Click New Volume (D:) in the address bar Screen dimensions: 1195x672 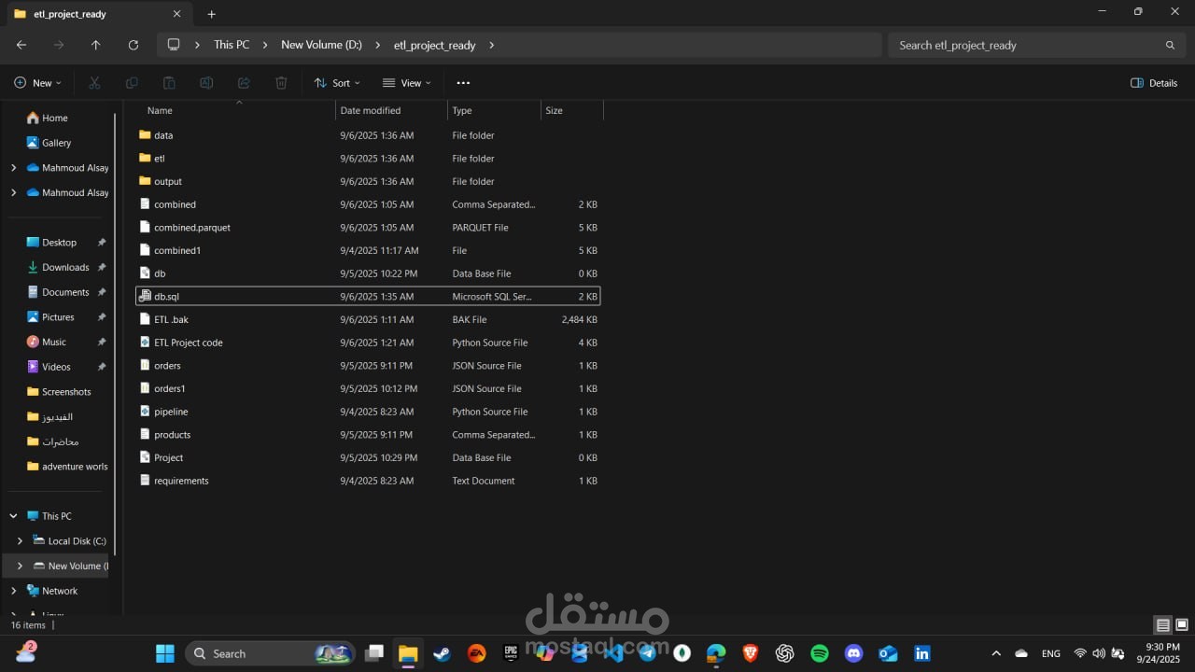tap(321, 45)
